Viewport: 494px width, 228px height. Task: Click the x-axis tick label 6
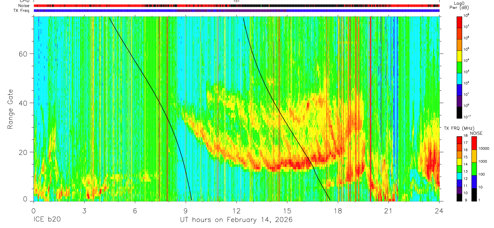click(x=135, y=210)
